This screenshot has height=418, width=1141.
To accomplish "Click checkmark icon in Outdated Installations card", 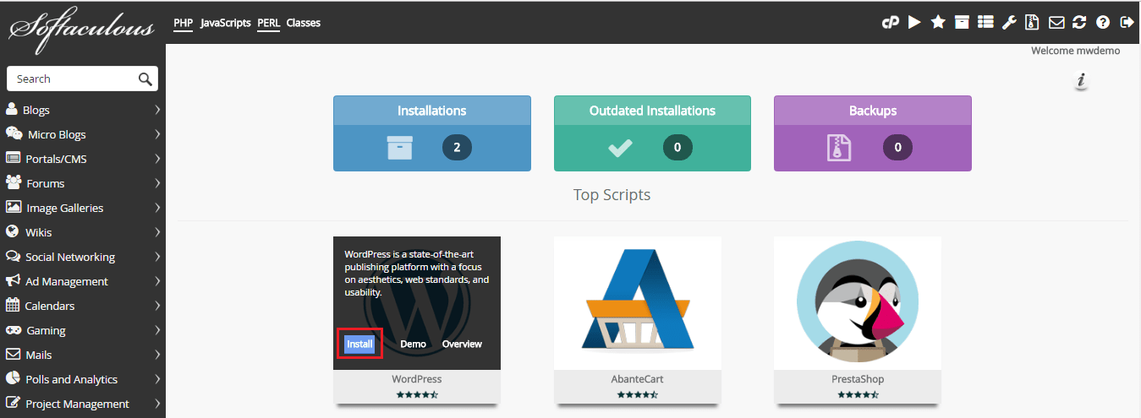I will pos(620,148).
